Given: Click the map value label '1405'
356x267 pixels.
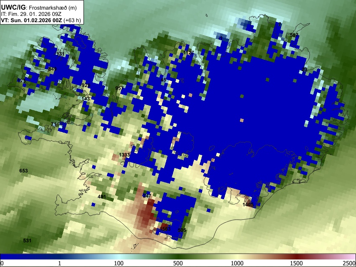Looking at the screenshot, I should (248, 205).
